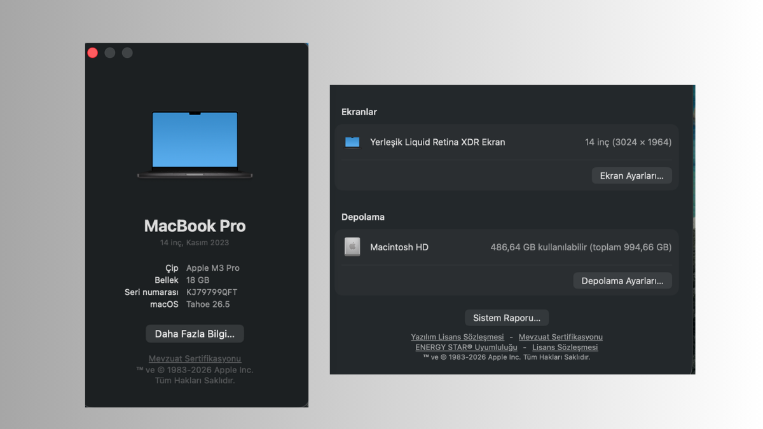Click the Apple M3 Pro chip value

pyautogui.click(x=213, y=268)
